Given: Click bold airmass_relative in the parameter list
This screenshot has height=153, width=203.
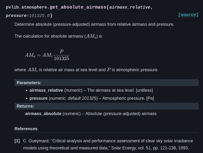Looking at the screenshot, I should pyautogui.click(x=46, y=90).
